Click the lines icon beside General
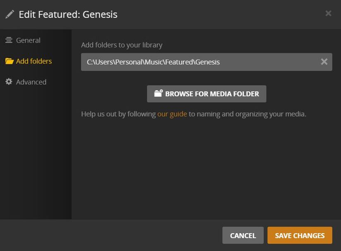Image resolution: width=341 pixels, height=251 pixels. point(9,40)
